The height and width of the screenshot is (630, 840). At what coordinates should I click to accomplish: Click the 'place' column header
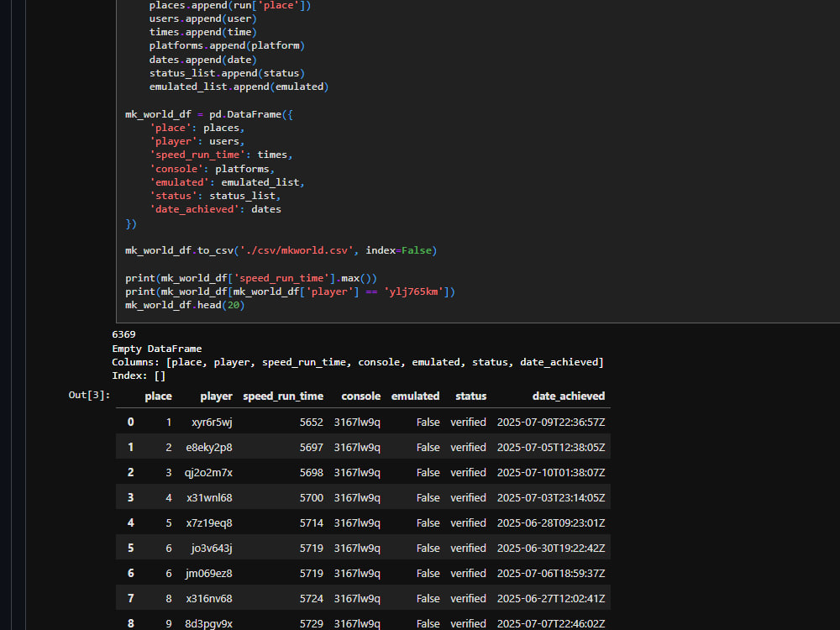coord(158,396)
